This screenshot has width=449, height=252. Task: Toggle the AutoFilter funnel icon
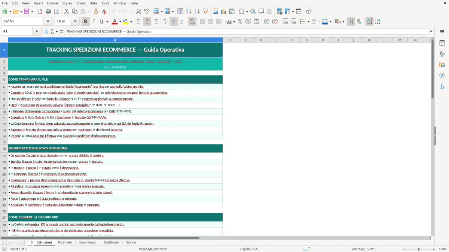[205, 12]
